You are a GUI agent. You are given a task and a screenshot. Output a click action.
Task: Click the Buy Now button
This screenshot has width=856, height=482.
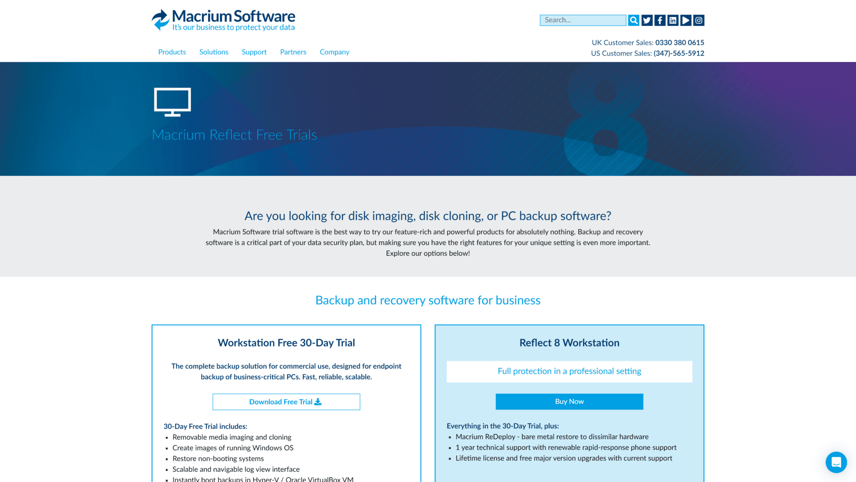pos(569,401)
